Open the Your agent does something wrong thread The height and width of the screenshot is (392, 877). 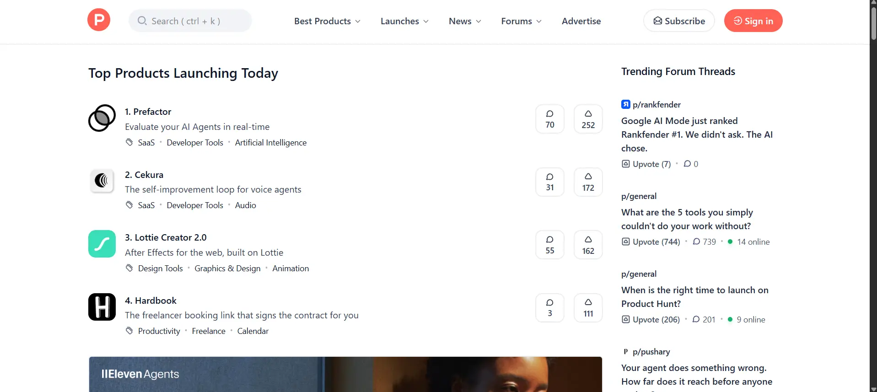[x=697, y=377]
